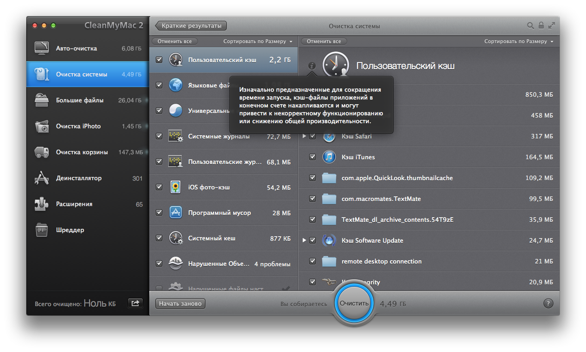Click the right Отменить все button

(324, 41)
